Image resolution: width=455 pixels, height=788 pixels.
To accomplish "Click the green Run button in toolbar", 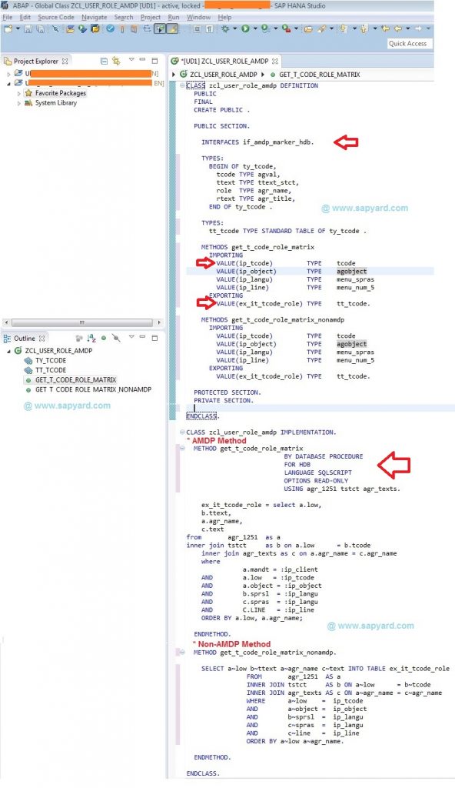I will (x=246, y=29).
